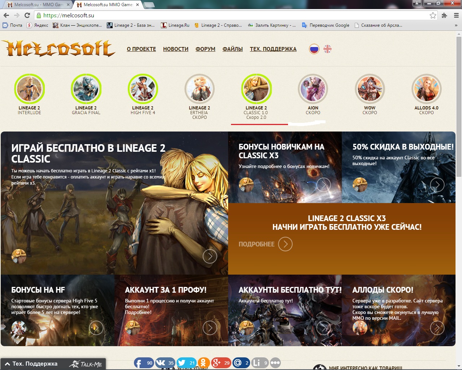Click the arrow on the Бонусы новичкам banner
The image size is (462, 370).
click(324, 185)
